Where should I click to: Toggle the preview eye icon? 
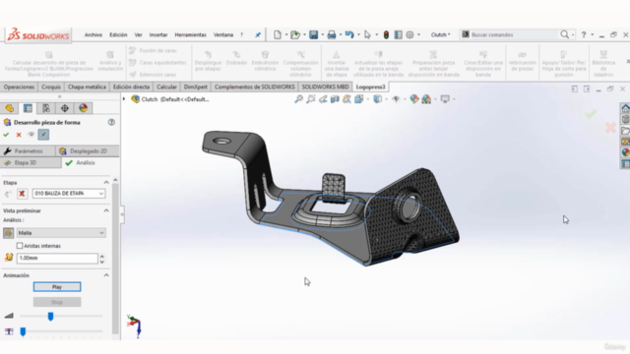click(x=31, y=135)
